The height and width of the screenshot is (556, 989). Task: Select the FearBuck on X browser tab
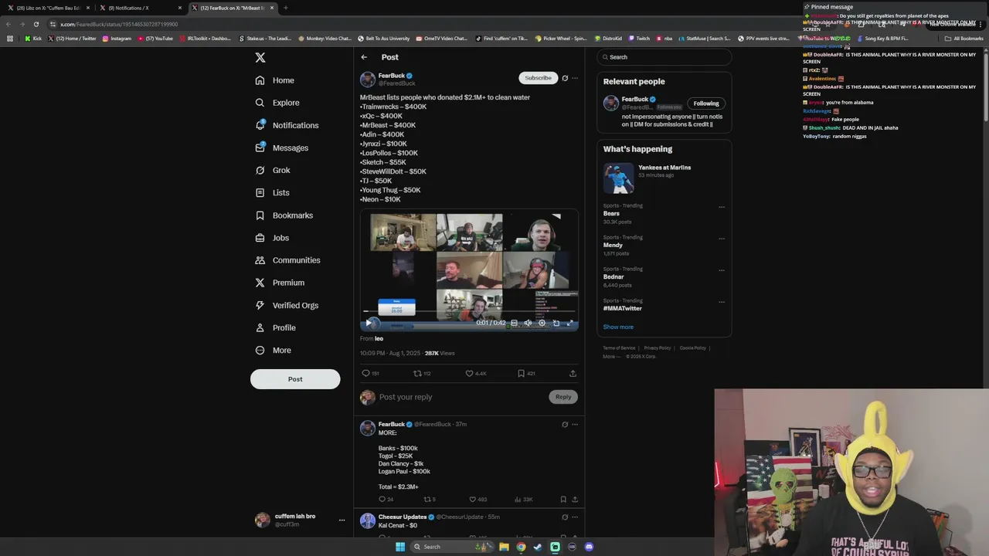click(x=233, y=8)
